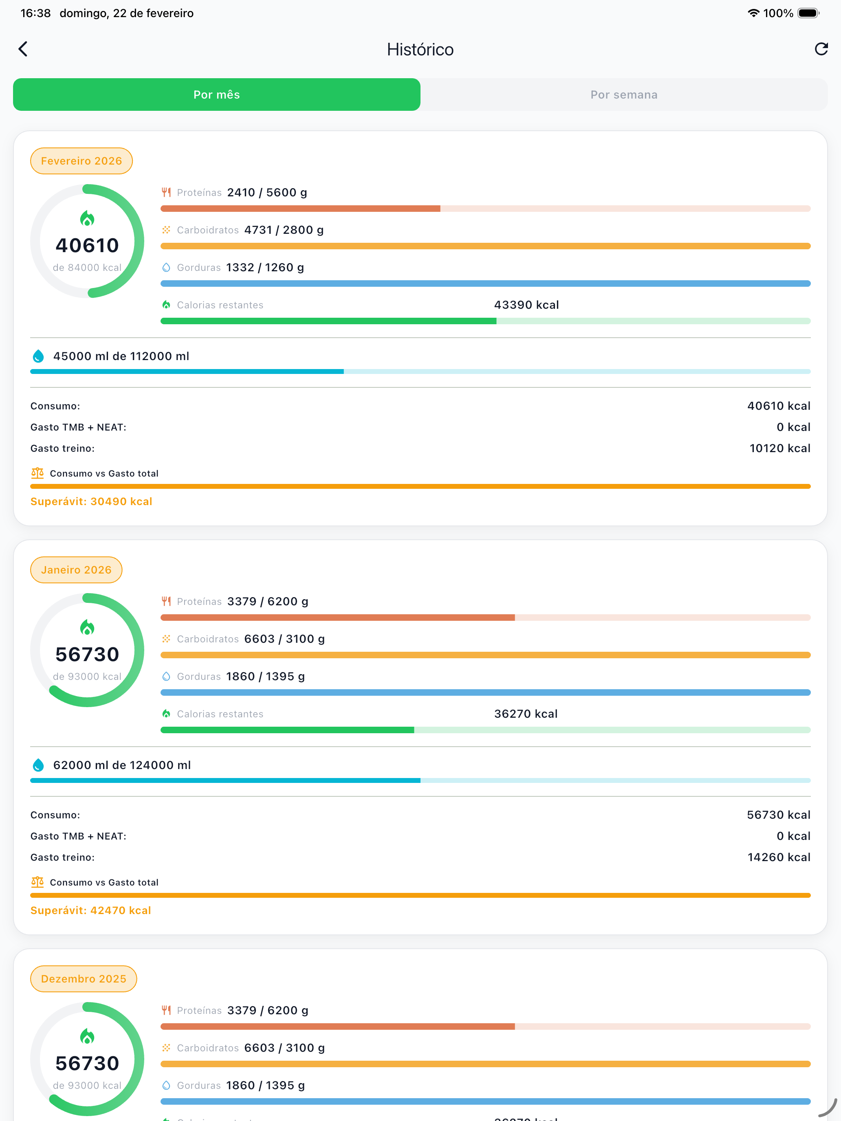
Task: Click Proteínas fork icon in Fevereiro 2026 card
Action: (x=166, y=192)
